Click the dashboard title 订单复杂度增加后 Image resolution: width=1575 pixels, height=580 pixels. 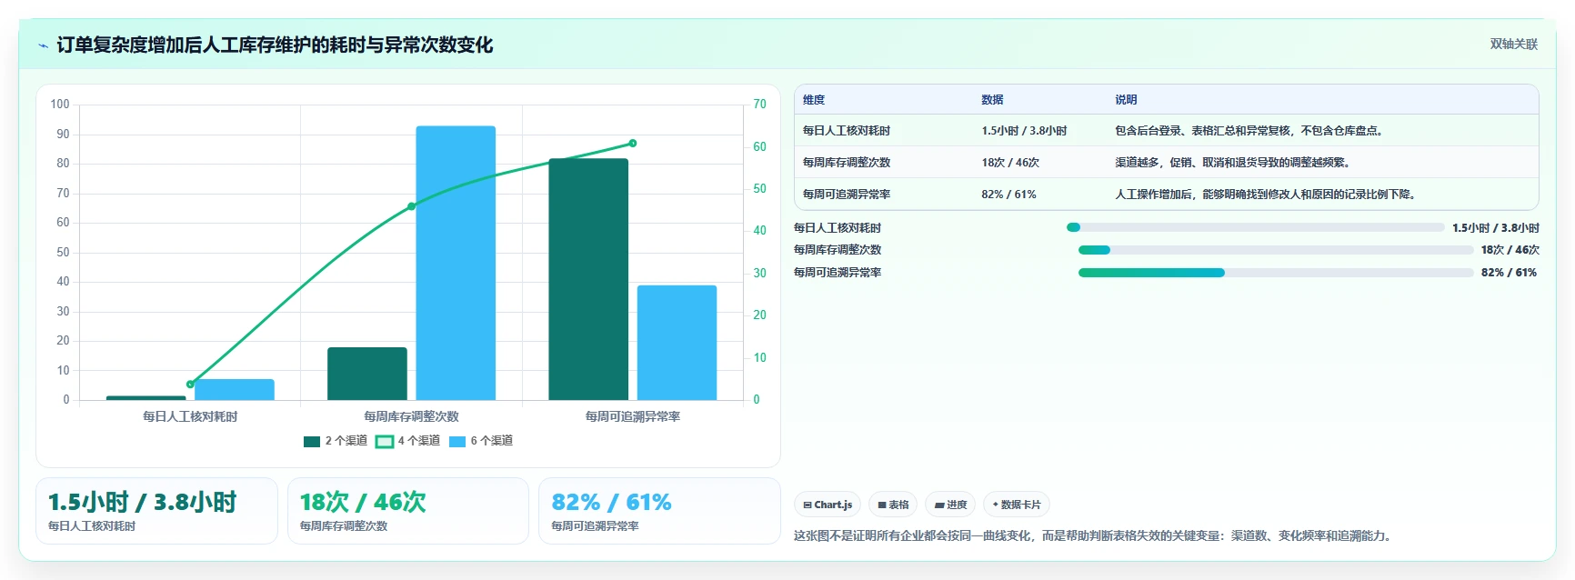[x=275, y=45]
